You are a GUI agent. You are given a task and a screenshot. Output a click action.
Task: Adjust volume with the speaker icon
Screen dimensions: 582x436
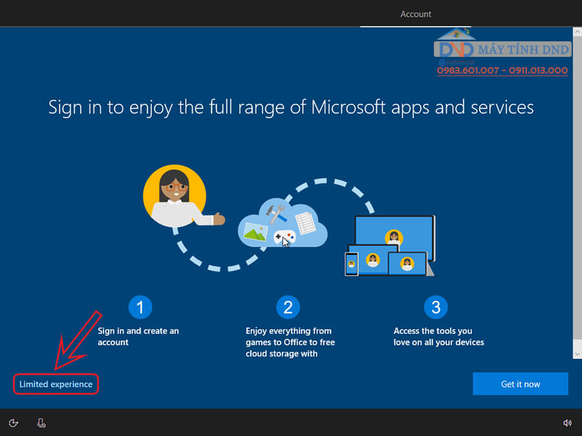click(x=567, y=423)
